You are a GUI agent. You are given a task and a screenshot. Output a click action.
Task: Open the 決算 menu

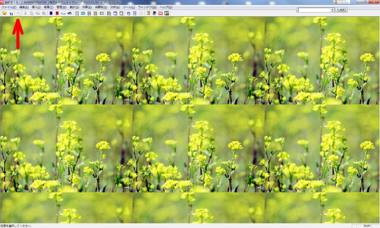click(x=87, y=8)
